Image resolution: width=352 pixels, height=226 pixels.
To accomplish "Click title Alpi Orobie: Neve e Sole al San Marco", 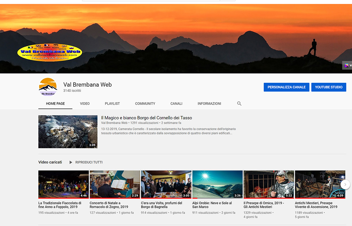I will click(212, 205).
